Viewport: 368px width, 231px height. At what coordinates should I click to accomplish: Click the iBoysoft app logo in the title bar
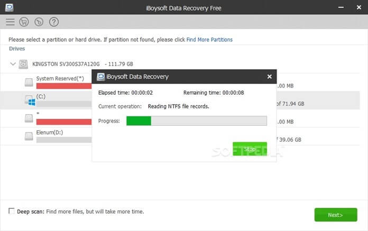[x=10, y=8]
